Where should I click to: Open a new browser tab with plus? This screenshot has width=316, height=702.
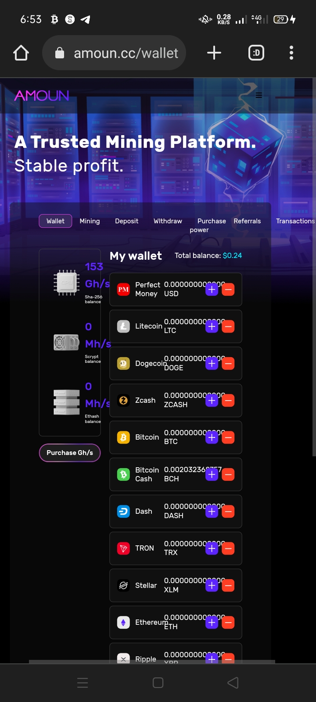point(214,53)
